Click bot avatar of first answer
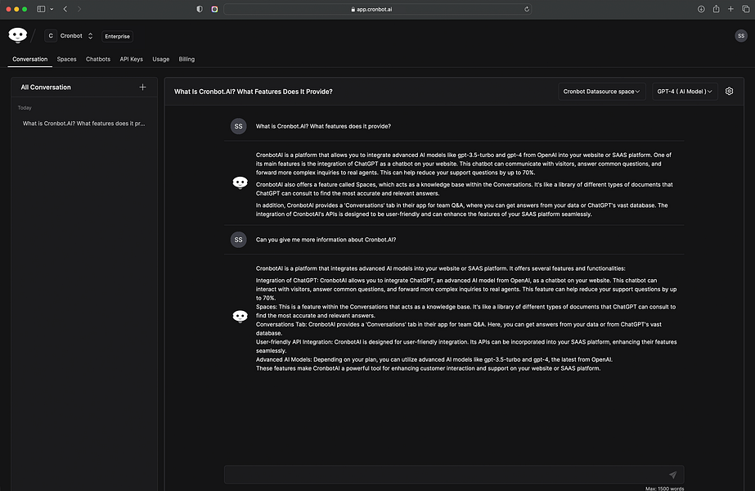Screen dimensions: 755x491 click(x=240, y=182)
